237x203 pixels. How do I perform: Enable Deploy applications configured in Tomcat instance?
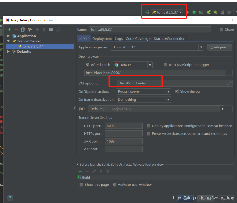[148, 126]
